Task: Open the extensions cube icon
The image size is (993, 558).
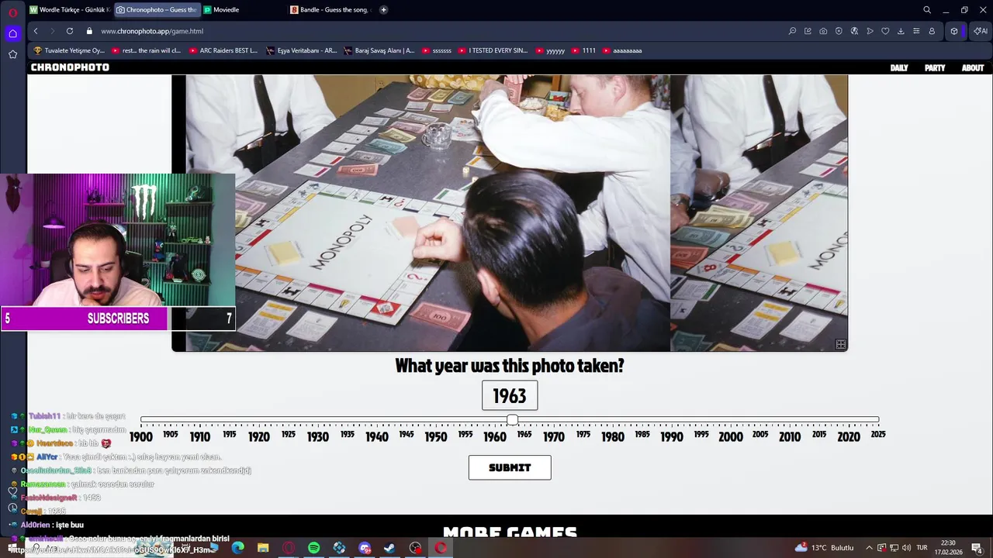Action: pos(954,31)
